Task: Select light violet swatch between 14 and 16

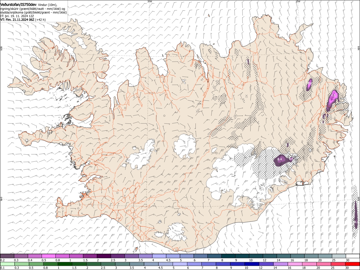Action: (280, 264)
